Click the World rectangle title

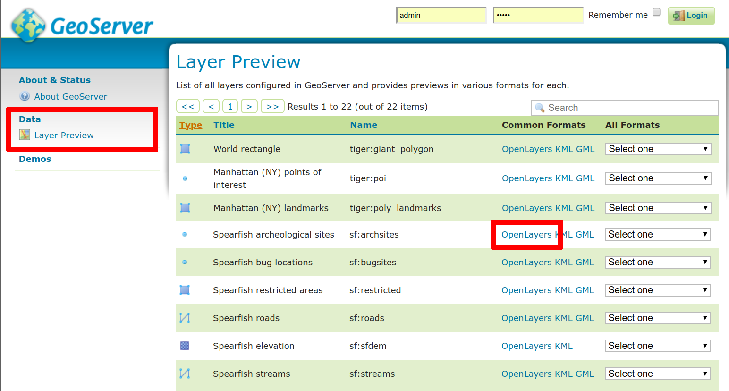click(247, 149)
